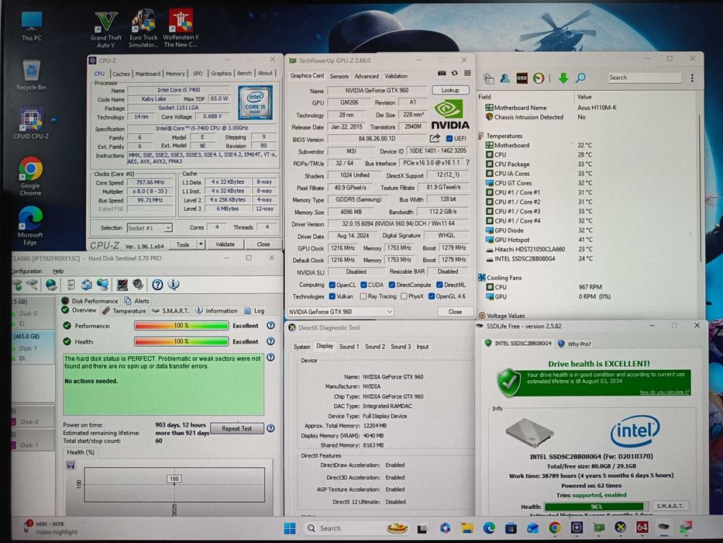Toggle the DirectML checkbox in GPU-Z
The height and width of the screenshot is (543, 723).
439,285
